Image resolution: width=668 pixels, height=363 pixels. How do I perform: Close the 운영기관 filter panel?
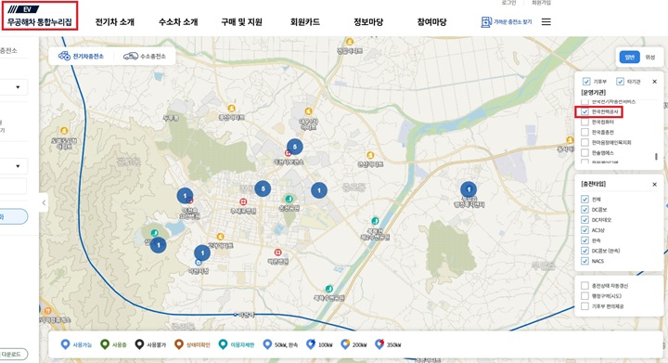pyautogui.click(x=654, y=82)
